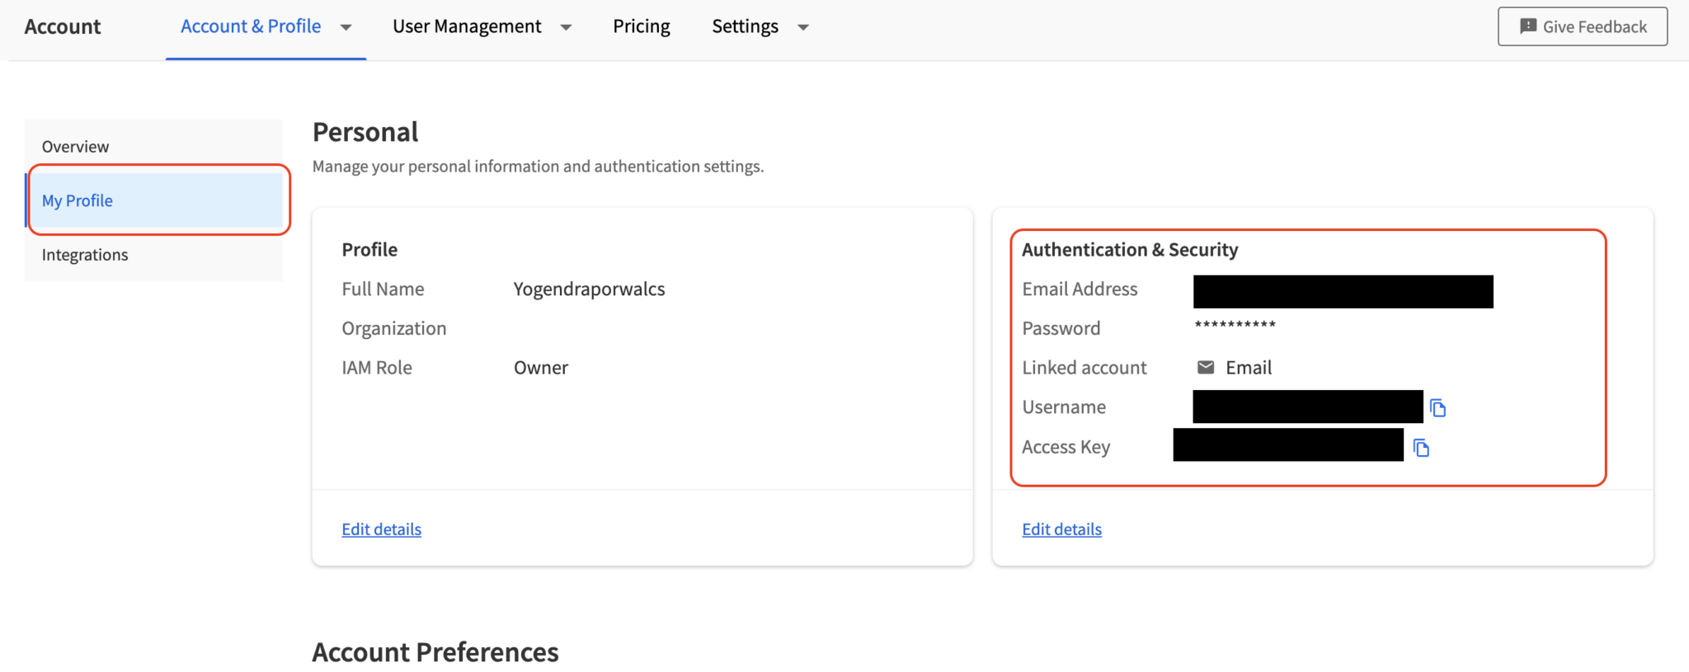Click the envelope icon beside Linked account

pos(1206,368)
